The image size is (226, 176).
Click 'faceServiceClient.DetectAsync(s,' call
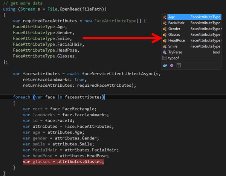pyautogui.click(x=121, y=74)
